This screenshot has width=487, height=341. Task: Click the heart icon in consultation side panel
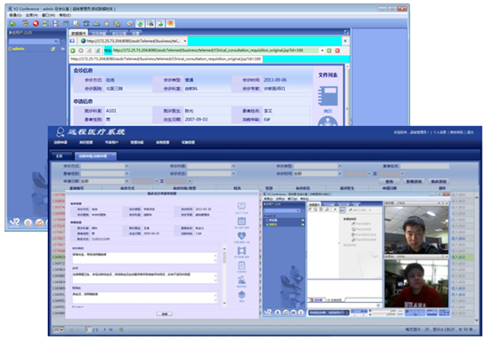point(241,235)
